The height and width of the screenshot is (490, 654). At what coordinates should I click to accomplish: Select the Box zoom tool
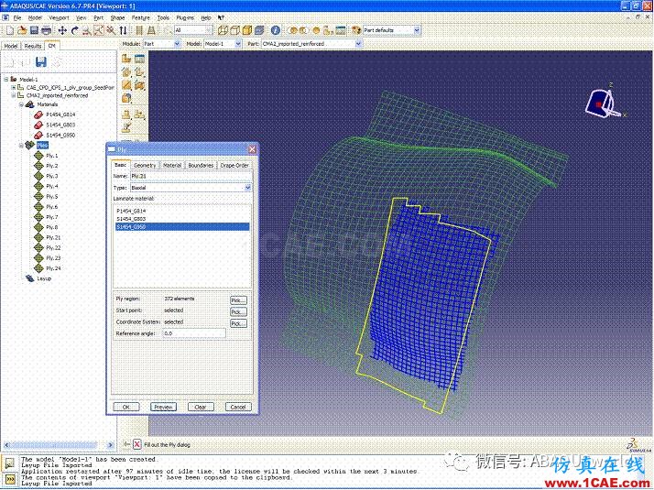click(99, 30)
